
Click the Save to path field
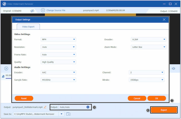click(36, 114)
